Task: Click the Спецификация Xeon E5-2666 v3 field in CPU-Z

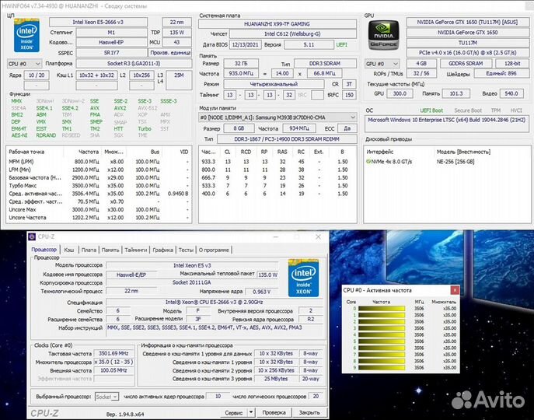Action: (215, 302)
